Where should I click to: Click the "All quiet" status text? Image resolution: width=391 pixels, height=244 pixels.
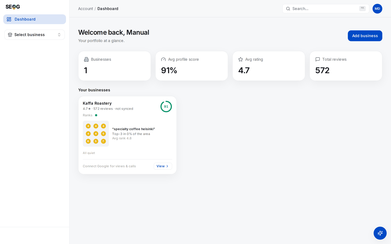click(x=89, y=153)
